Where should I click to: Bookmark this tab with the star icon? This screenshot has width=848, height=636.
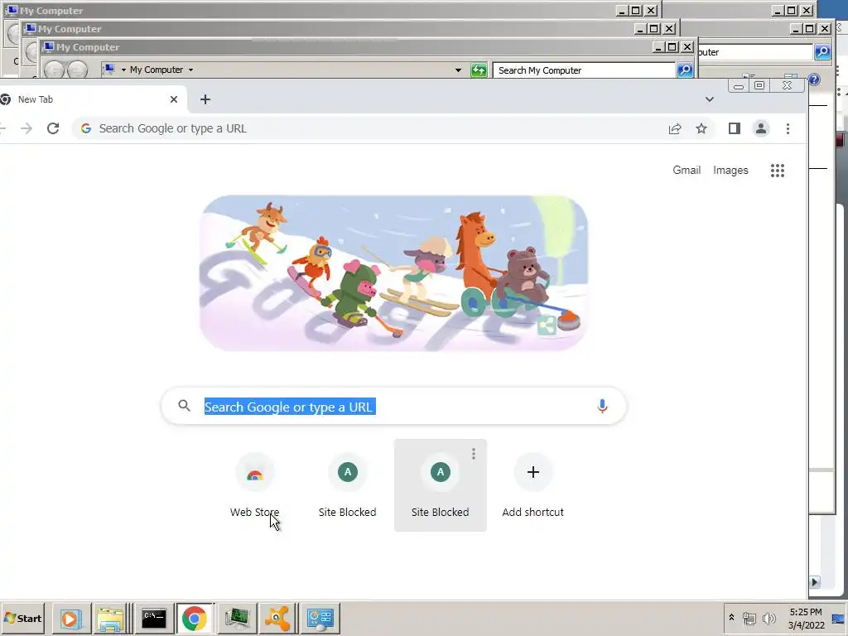point(701,128)
